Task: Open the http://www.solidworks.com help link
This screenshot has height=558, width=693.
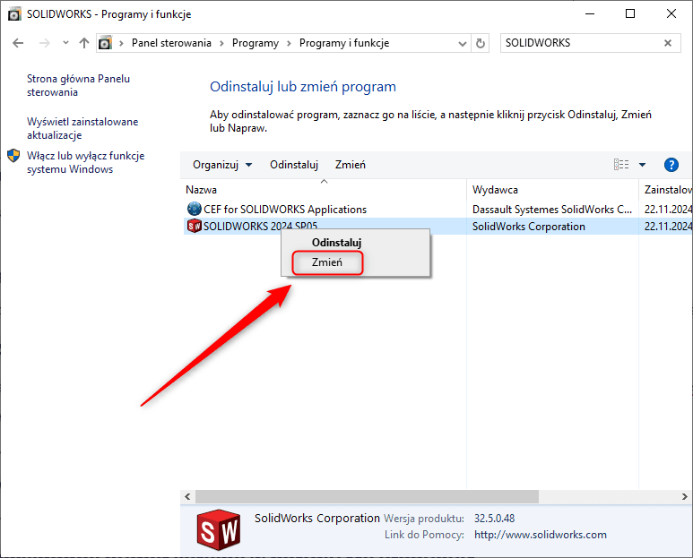Action: tap(540, 535)
